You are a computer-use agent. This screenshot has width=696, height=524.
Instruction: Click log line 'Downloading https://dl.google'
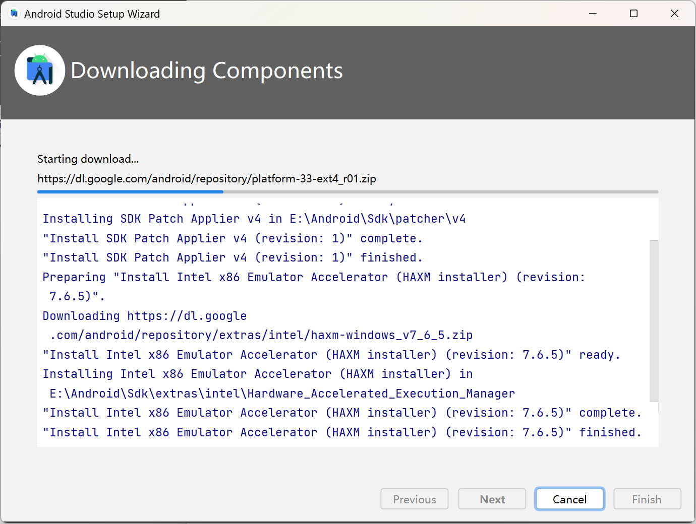point(145,316)
